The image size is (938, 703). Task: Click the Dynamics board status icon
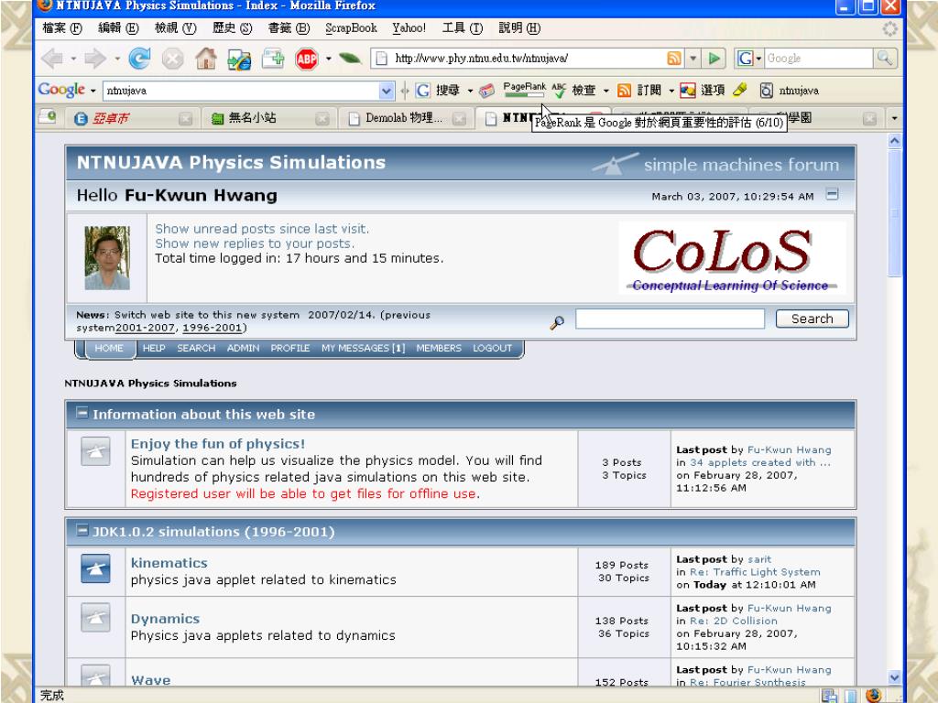[95, 618]
